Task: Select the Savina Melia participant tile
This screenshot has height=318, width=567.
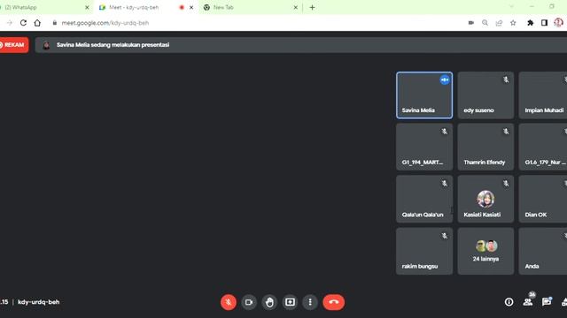Action: [424, 95]
